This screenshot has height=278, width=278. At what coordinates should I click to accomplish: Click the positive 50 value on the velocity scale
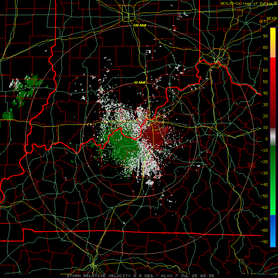(x=265, y=82)
